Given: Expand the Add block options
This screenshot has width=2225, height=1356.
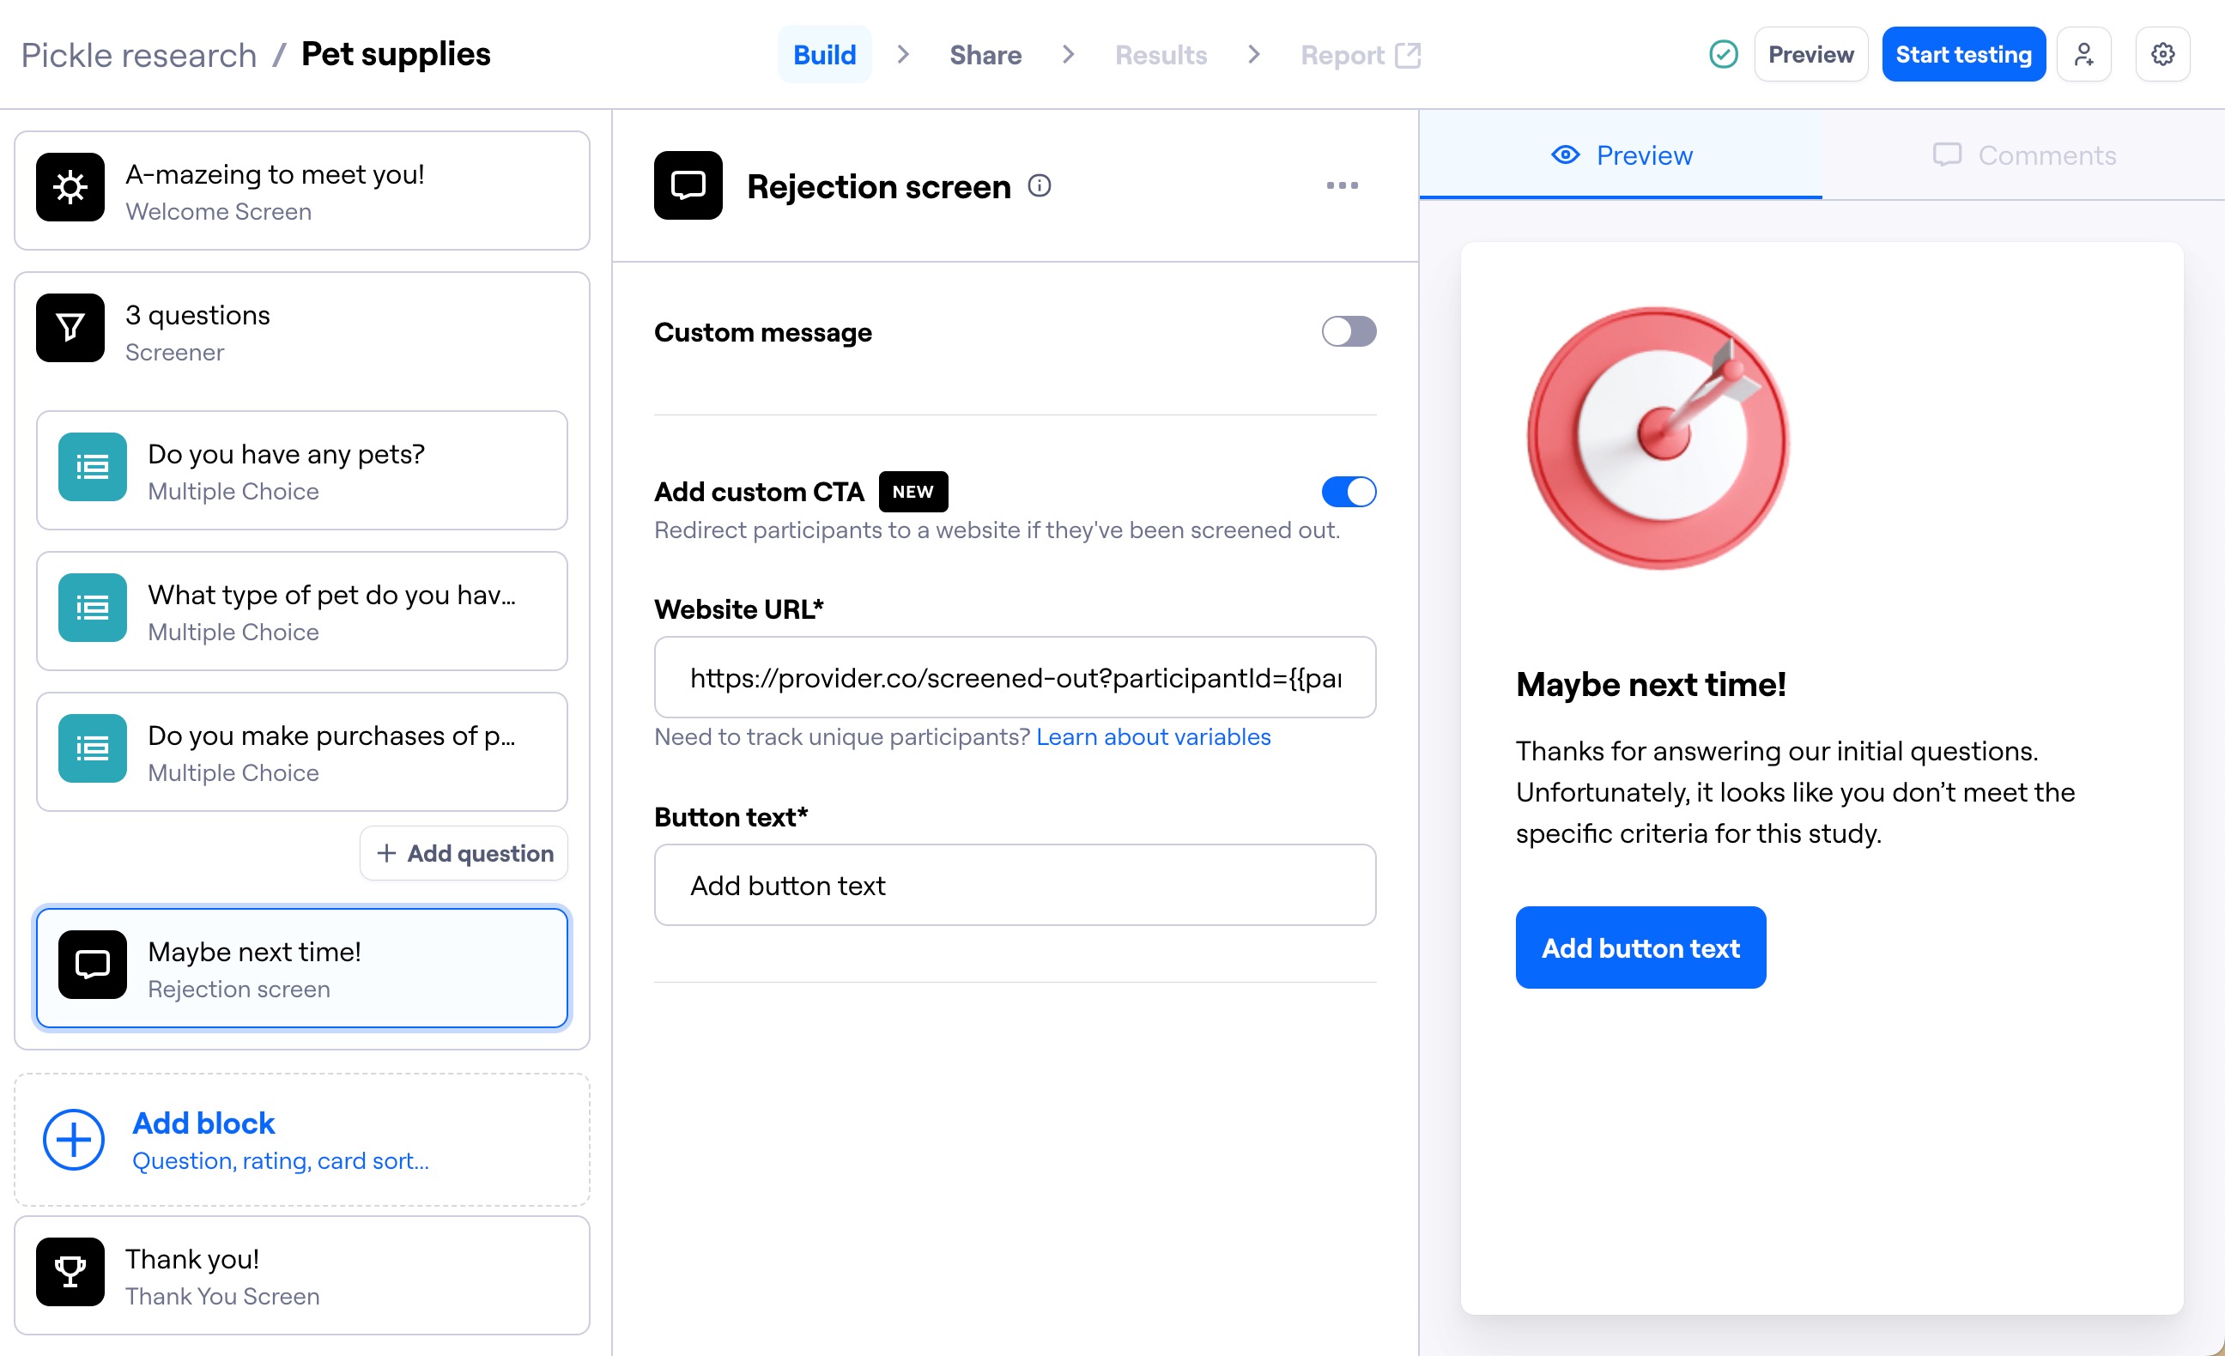Looking at the screenshot, I should [203, 1123].
